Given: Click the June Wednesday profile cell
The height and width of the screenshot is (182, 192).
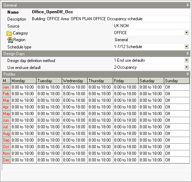Looking at the screenshot, I should pos(75,120).
